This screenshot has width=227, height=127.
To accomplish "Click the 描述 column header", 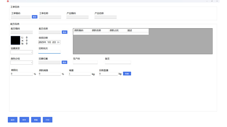I will (x=138, y=30).
